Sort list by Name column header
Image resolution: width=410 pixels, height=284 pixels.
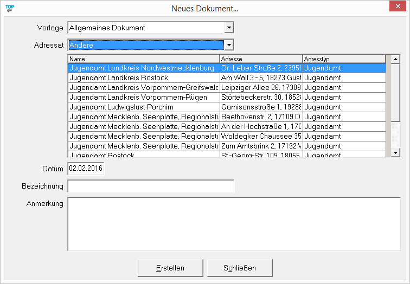[143, 59]
